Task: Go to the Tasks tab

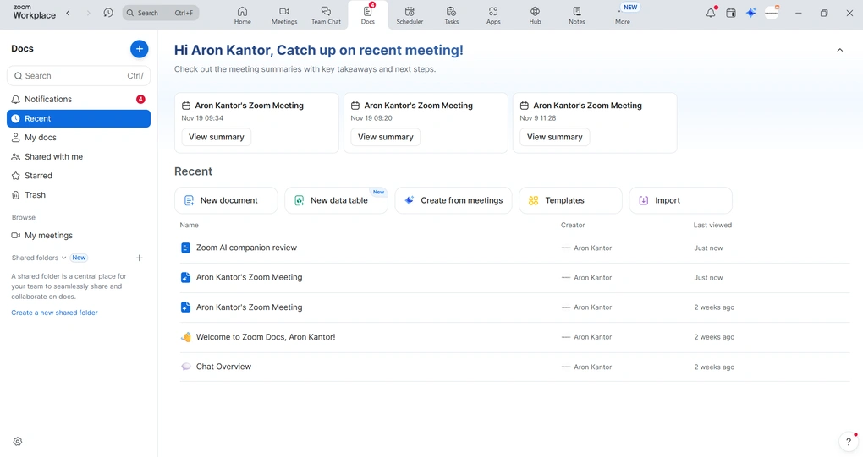Action: 451,15
